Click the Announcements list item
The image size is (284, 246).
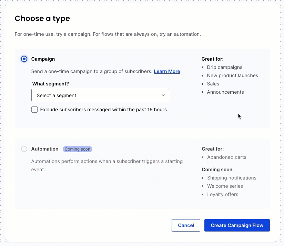(225, 92)
